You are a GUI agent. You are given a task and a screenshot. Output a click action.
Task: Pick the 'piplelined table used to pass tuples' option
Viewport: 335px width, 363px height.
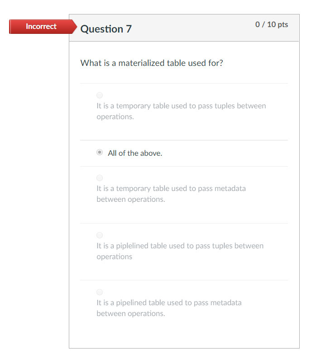[100, 235]
